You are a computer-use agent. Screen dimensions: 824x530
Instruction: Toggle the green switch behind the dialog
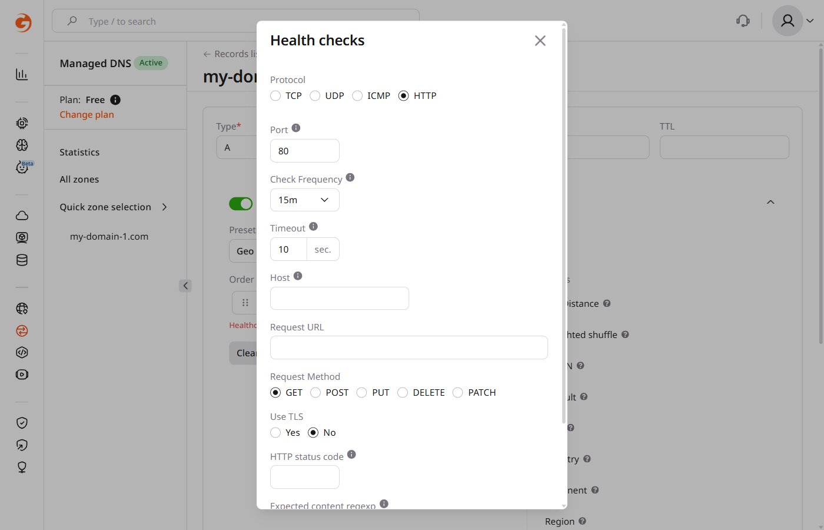click(241, 204)
